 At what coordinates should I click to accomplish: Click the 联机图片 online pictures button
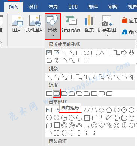35,24
